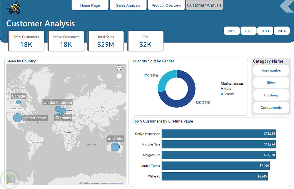Click the OpenStreetMap link on map
The width and height of the screenshot is (294, 189).
tap(112, 183)
